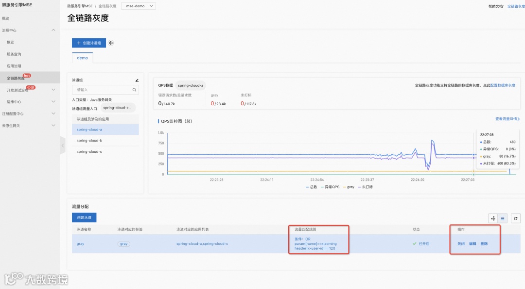Screen dimensions: 525x289
Task: Open 查看流量详情 link
Action: [x=507, y=119]
